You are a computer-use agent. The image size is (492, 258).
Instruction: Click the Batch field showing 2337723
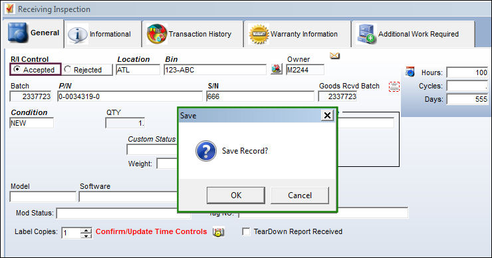click(31, 96)
